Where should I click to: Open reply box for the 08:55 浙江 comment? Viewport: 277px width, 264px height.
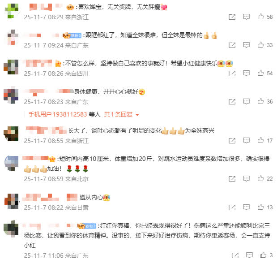click(x=246, y=140)
